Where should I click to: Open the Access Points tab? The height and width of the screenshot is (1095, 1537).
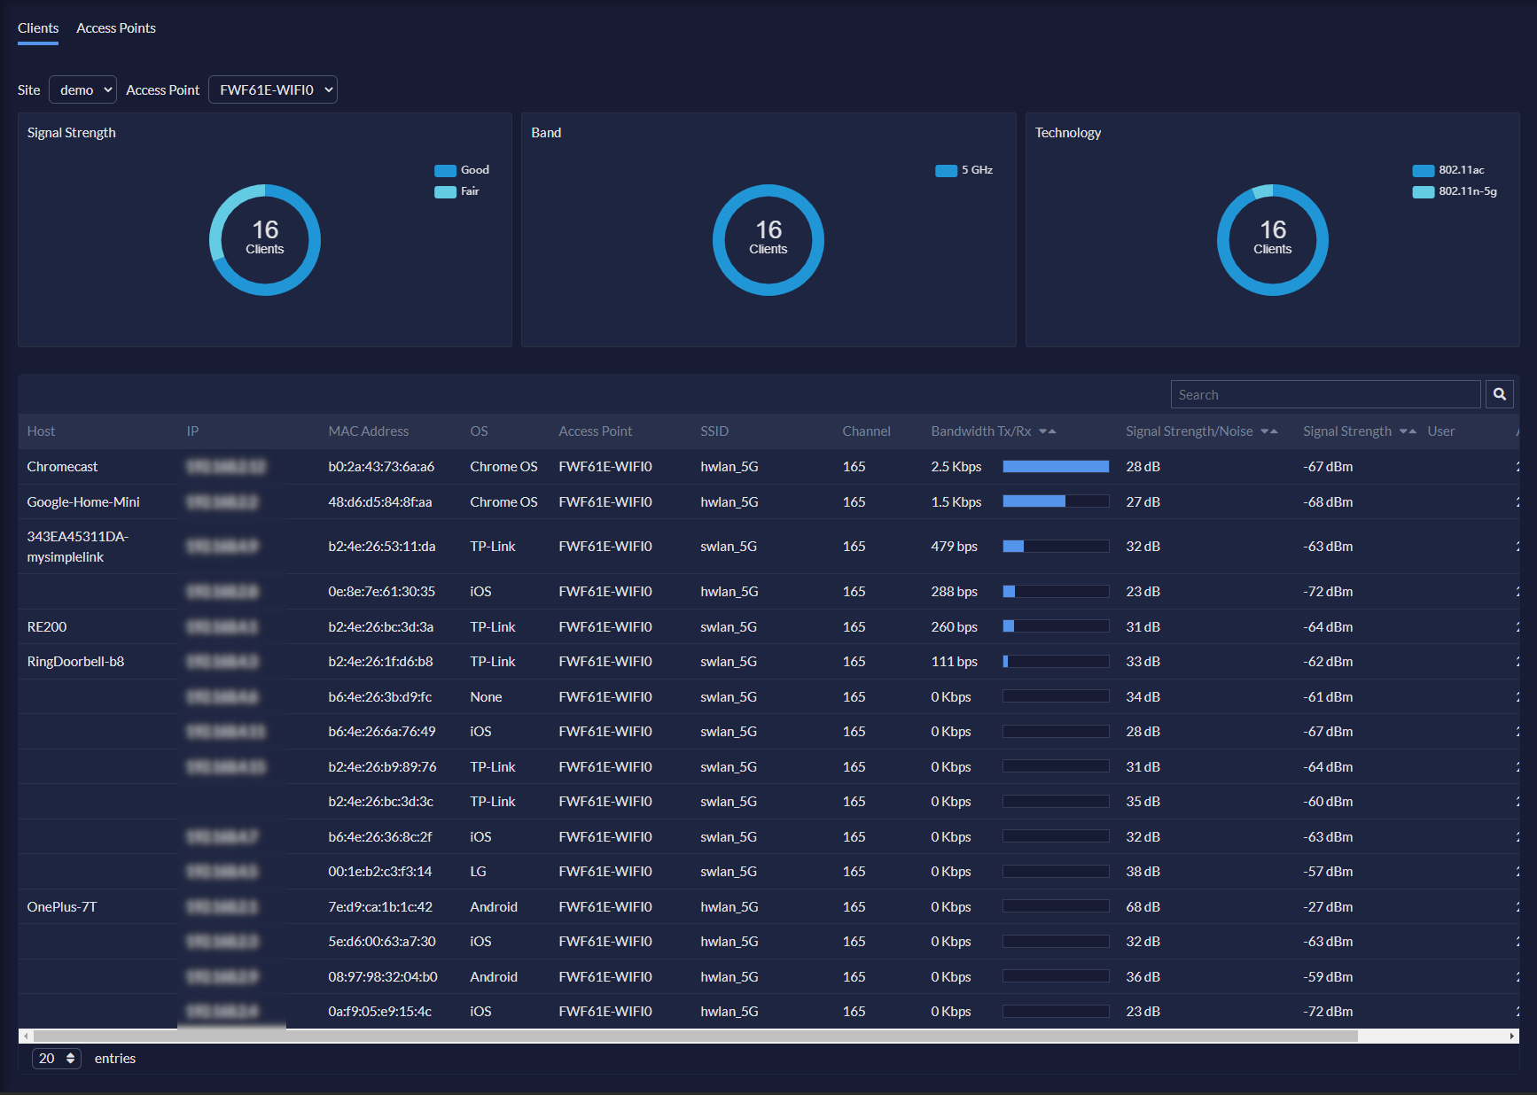click(x=116, y=28)
